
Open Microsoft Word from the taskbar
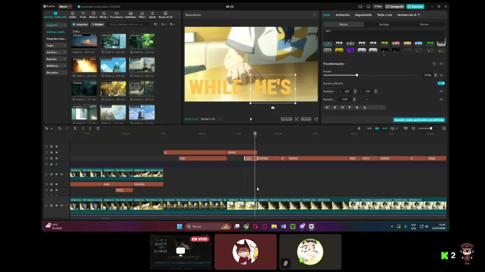click(x=283, y=227)
